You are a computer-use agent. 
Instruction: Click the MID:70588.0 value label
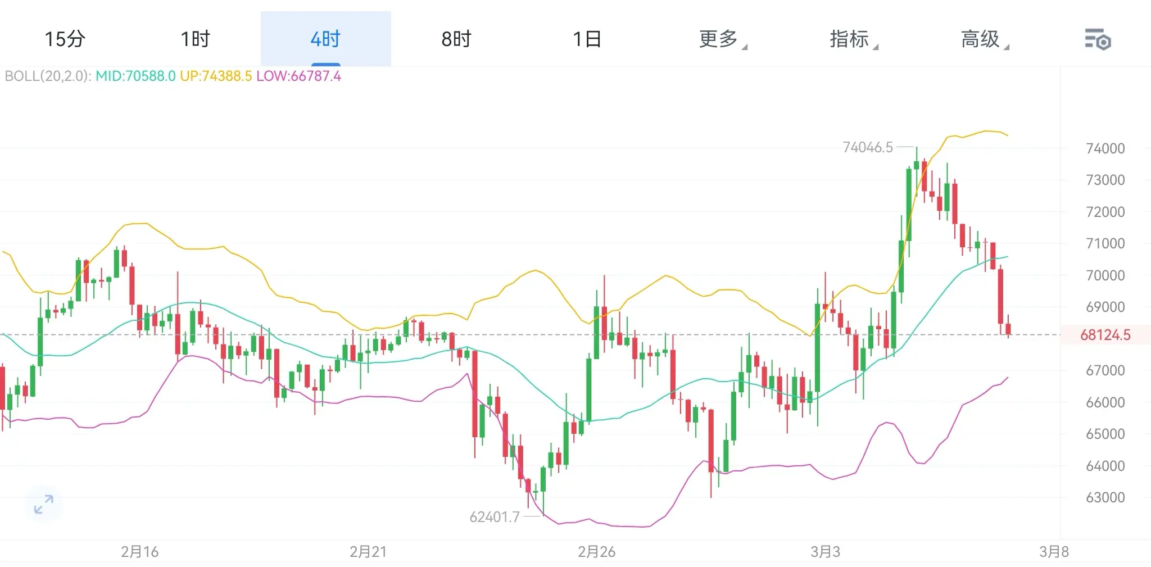click(135, 76)
